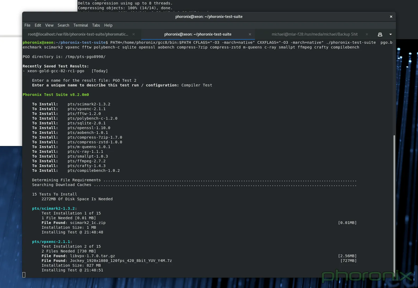Select the phoronix@xeon phoronix-test-suite tab
The height and width of the screenshot is (288, 418).
(x=198, y=34)
